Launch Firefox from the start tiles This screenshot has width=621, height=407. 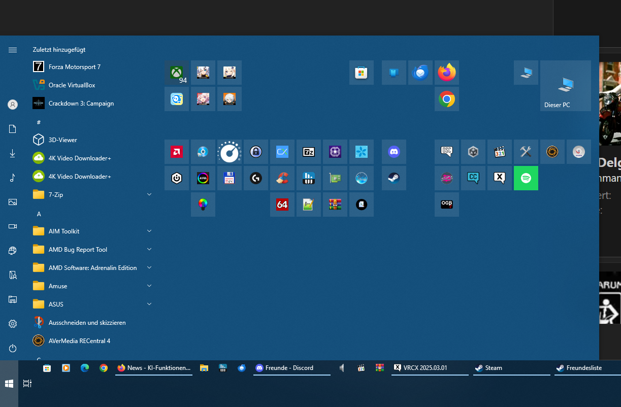pyautogui.click(x=447, y=73)
